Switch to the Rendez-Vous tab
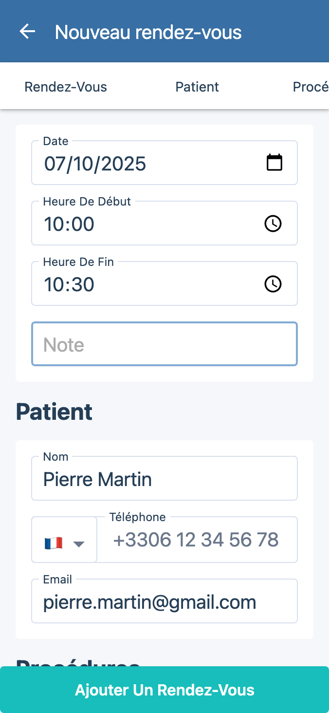 click(66, 87)
